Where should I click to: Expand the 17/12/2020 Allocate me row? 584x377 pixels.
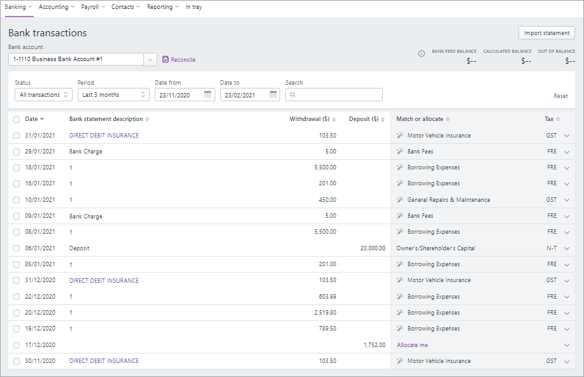(566, 345)
